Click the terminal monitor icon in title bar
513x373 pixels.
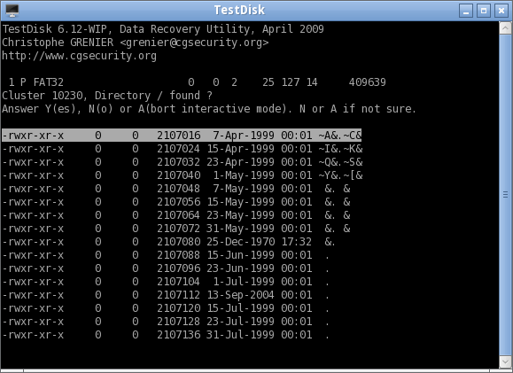12,11
